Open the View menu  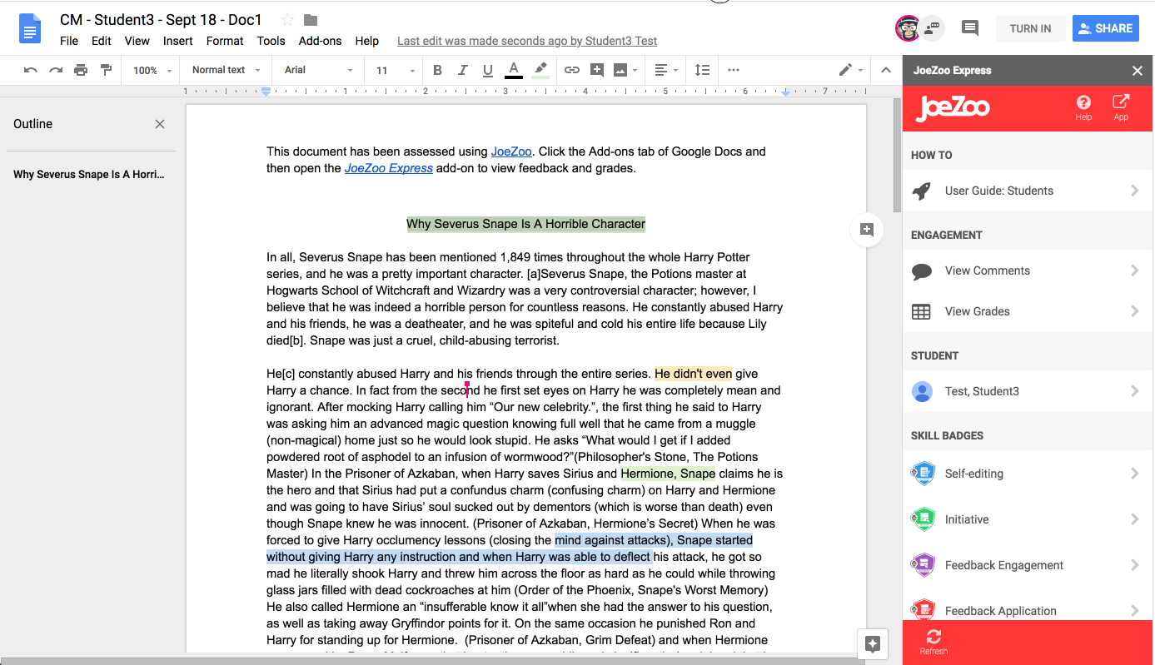pyautogui.click(x=137, y=41)
